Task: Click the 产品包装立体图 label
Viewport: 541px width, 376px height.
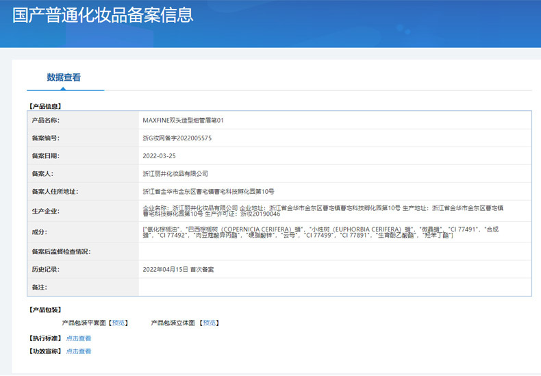Action: pos(173,323)
